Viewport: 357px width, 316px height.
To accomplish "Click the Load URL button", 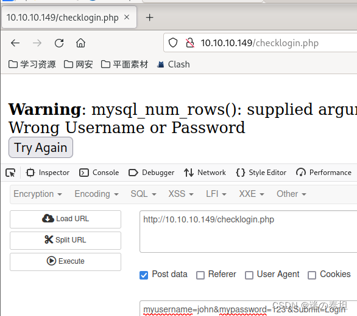I will pyautogui.click(x=66, y=219).
